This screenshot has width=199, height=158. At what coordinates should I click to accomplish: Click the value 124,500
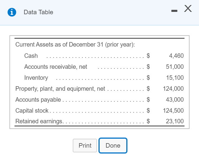[x=173, y=110]
